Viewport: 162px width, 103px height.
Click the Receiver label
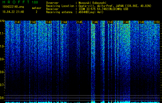click(x=52, y=9)
